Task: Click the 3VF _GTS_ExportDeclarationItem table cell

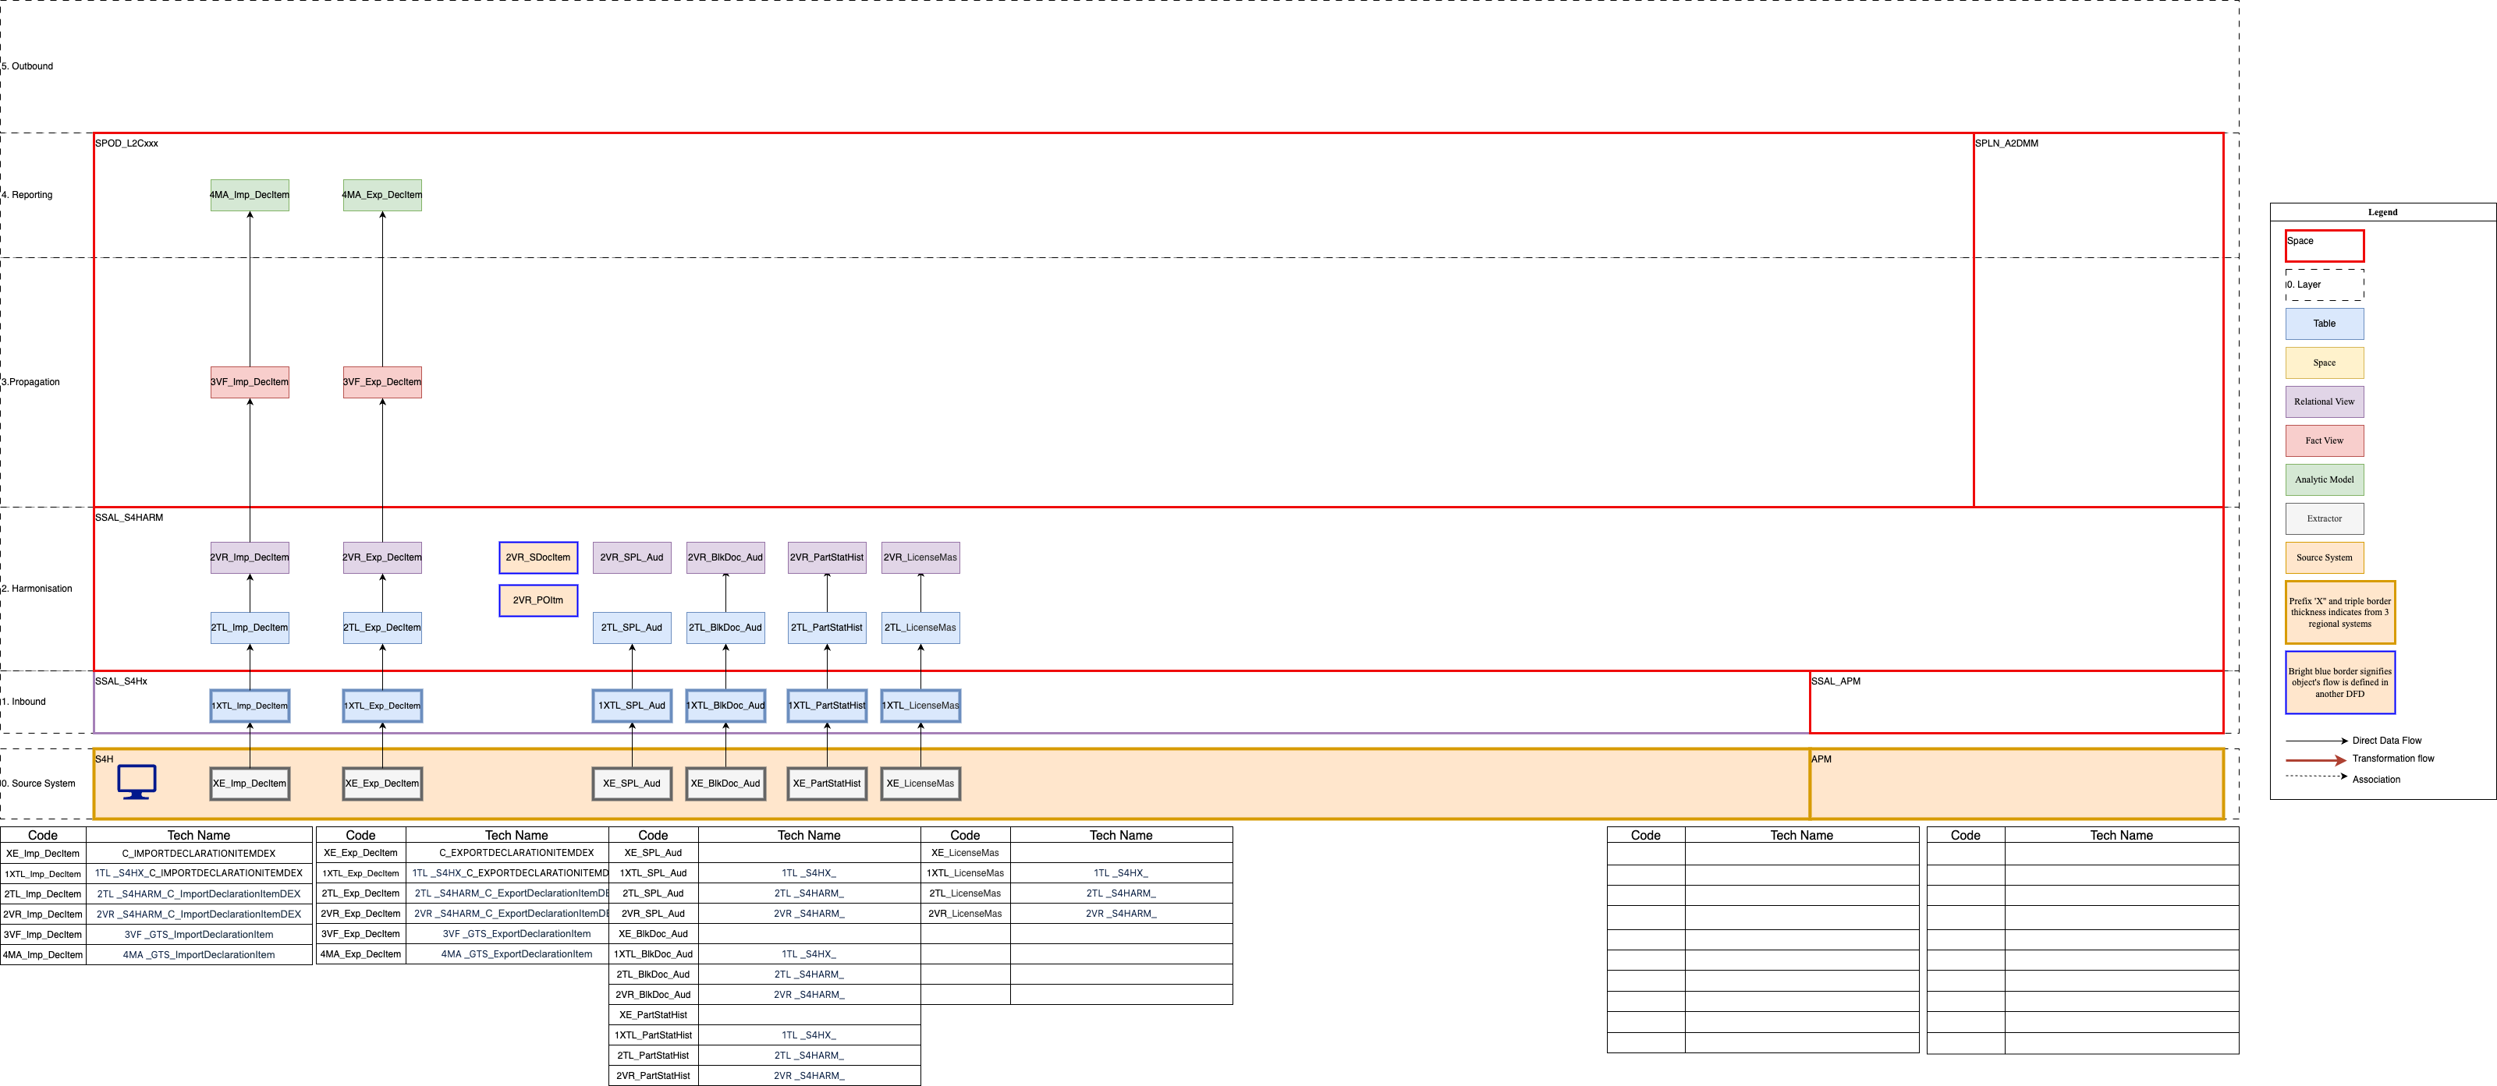Action: 516,934
